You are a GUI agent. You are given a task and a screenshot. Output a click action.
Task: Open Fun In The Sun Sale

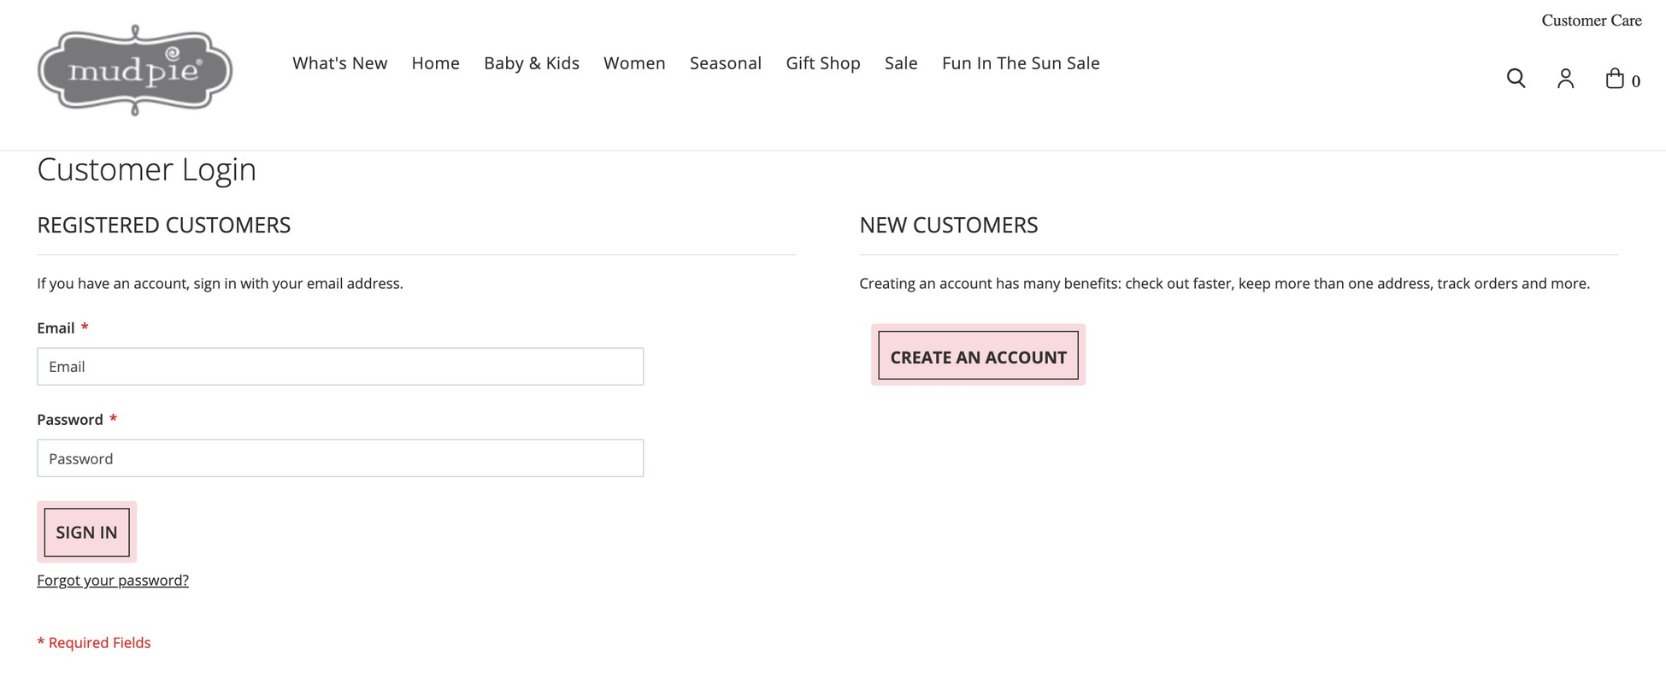(x=1021, y=63)
